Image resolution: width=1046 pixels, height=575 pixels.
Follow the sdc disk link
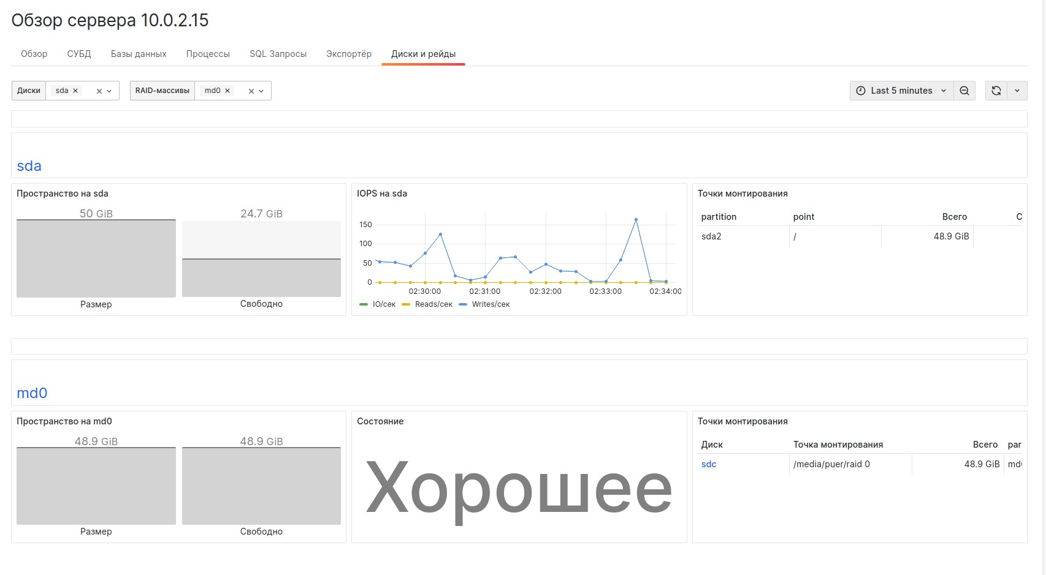point(709,464)
